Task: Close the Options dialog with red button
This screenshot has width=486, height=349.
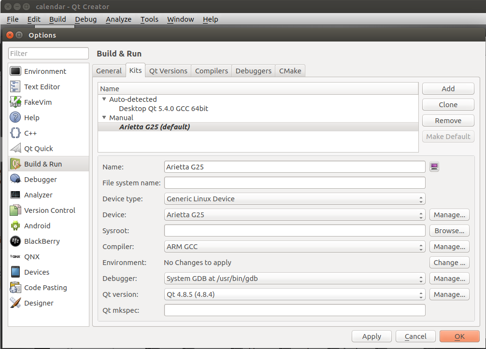Action: 10,35
